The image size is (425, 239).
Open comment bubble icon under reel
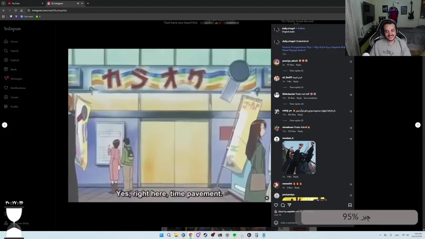click(283, 205)
